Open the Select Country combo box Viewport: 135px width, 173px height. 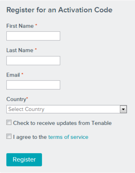point(67,109)
